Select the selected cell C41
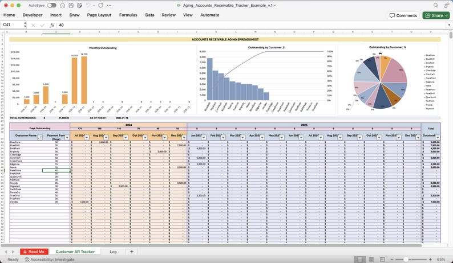This screenshot has width=453, height=263. (56, 170)
